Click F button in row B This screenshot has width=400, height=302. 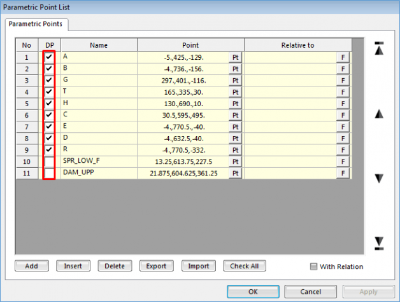[x=343, y=69]
